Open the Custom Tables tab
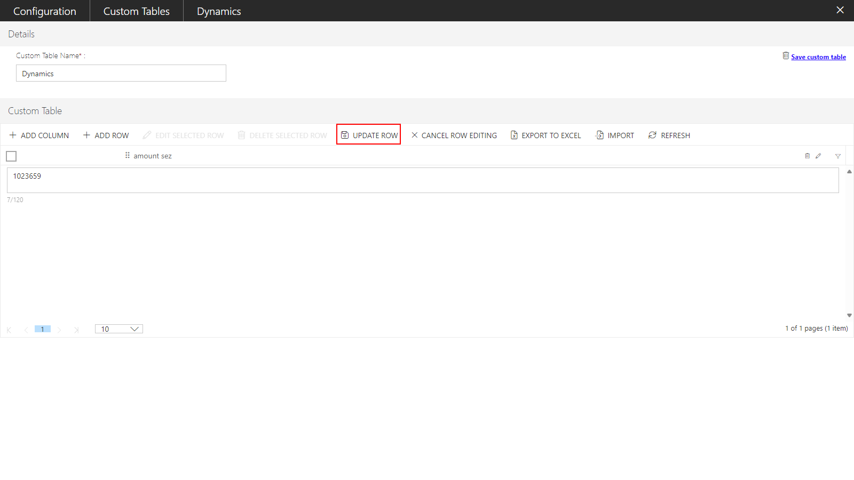Image resolution: width=854 pixels, height=480 pixels. coord(137,11)
